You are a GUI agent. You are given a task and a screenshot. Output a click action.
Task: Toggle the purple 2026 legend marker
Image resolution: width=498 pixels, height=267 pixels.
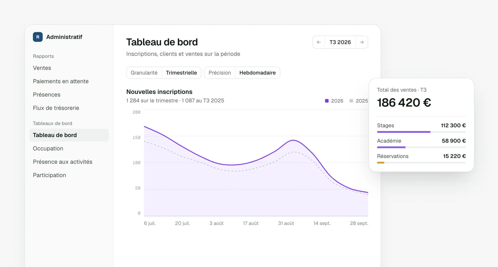[327, 101]
